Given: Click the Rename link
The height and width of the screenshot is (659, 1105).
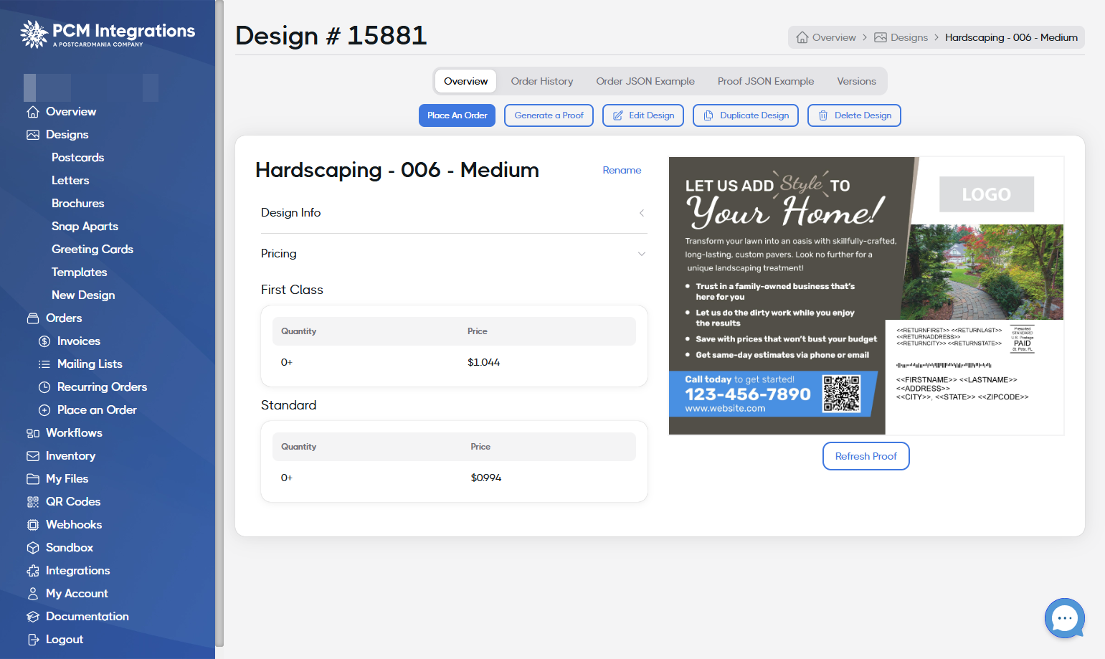Looking at the screenshot, I should click(622, 170).
